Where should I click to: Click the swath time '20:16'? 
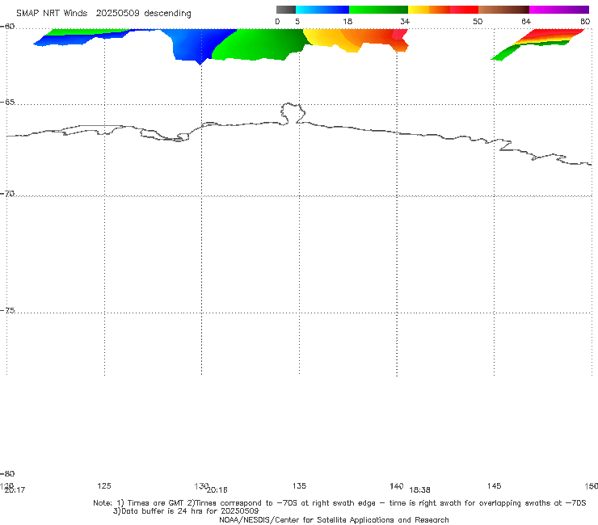point(217,490)
